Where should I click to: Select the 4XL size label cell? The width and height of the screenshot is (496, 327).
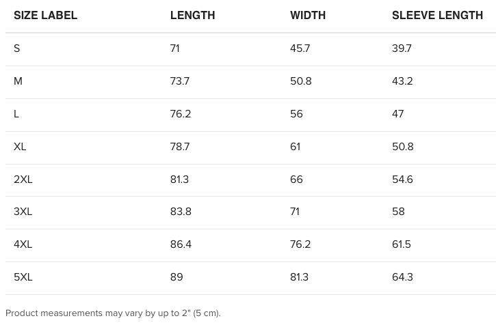[23, 244]
